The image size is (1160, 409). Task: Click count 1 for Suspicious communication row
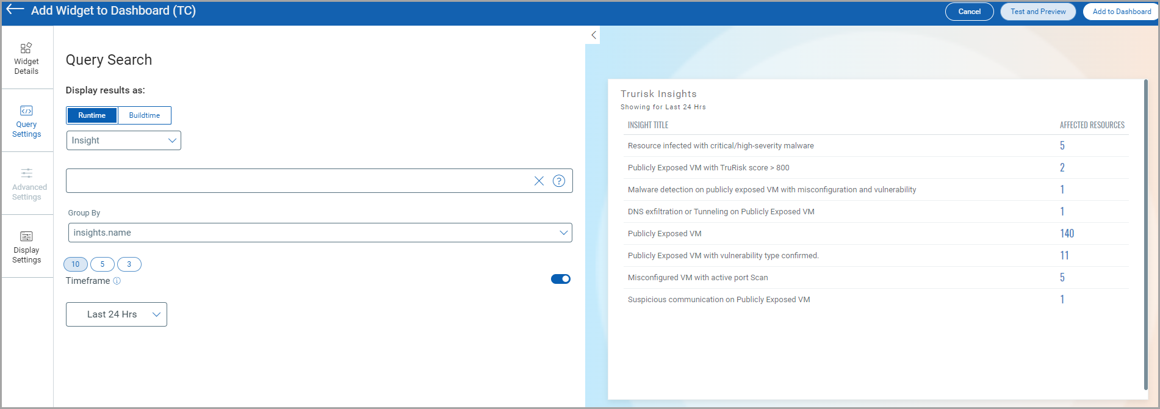(x=1062, y=300)
